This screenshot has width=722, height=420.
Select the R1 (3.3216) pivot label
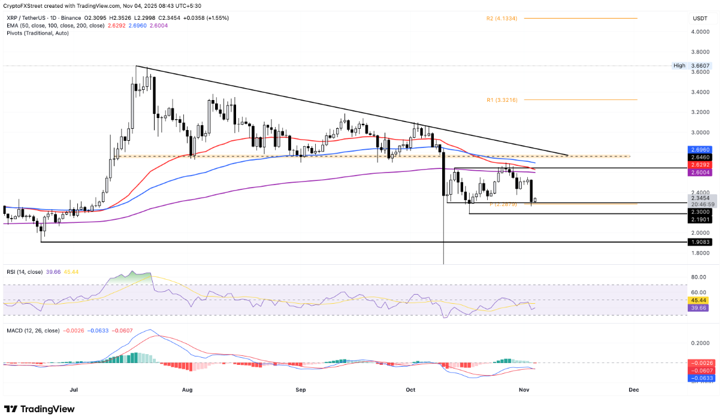503,99
